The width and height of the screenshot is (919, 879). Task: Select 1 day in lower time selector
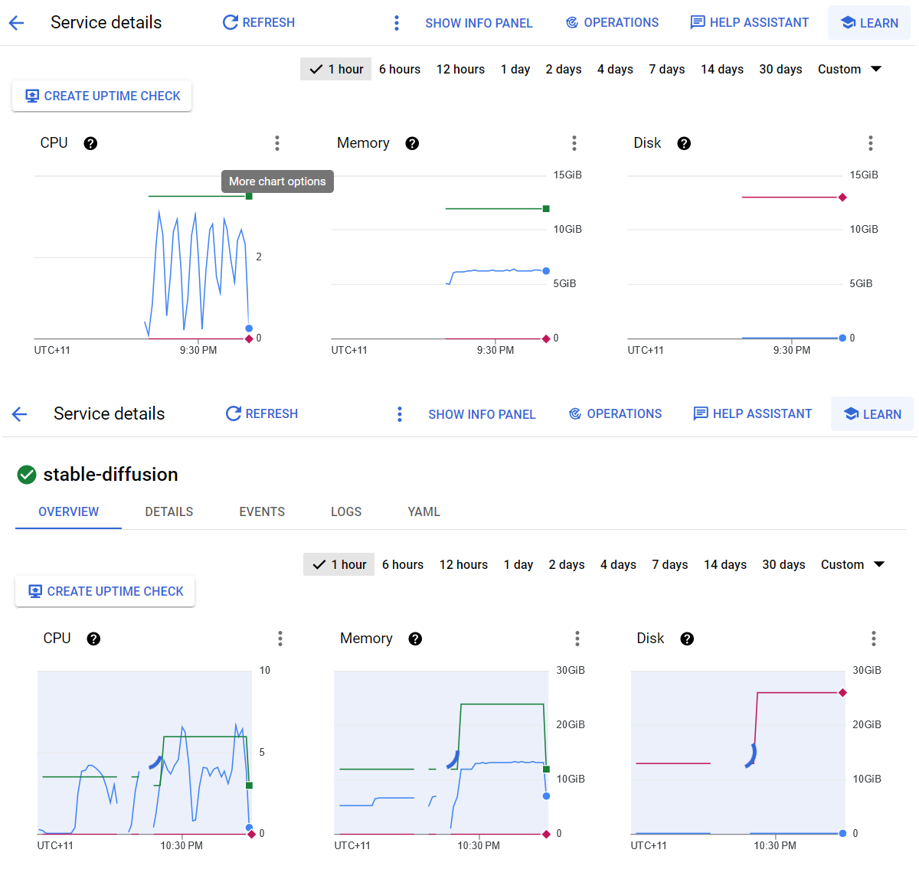pos(518,564)
